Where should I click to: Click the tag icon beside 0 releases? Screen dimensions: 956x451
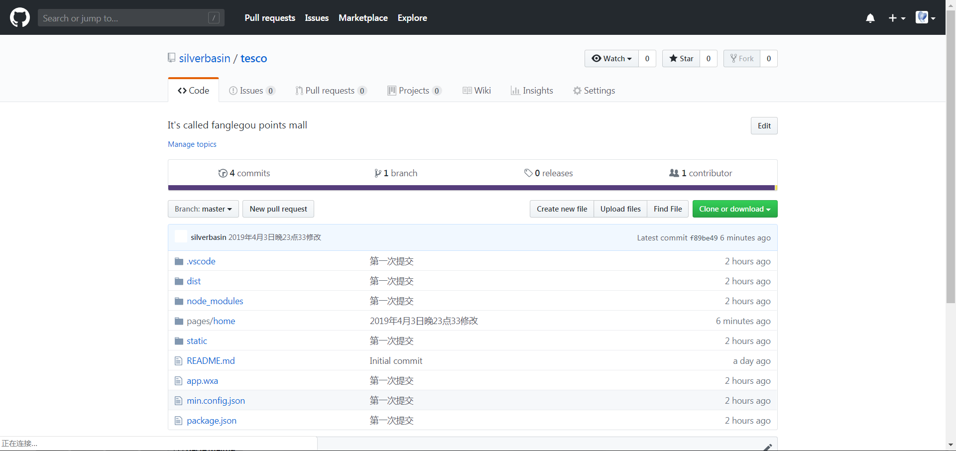click(528, 173)
